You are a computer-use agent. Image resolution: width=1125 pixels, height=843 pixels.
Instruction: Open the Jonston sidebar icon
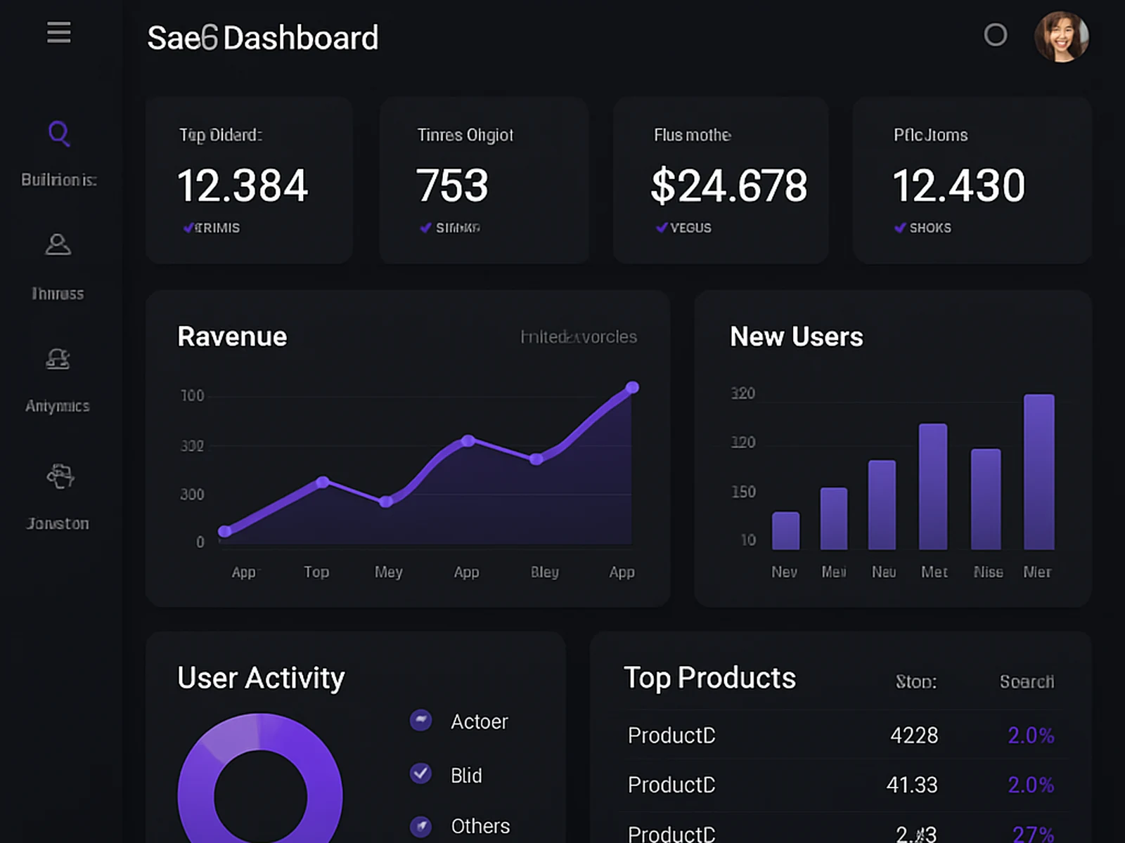[60, 476]
